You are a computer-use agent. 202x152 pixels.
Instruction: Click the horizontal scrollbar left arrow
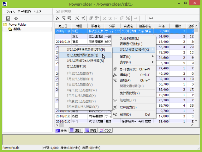click(x=57, y=125)
